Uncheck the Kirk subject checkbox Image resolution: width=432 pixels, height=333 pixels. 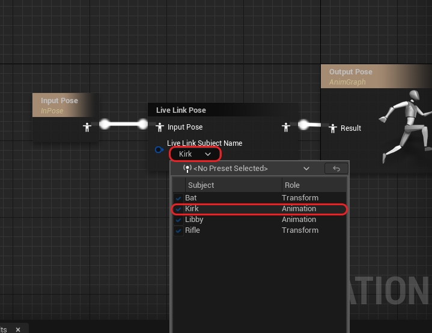pyautogui.click(x=178, y=209)
